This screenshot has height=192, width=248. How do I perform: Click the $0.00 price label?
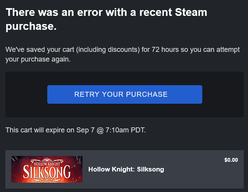[x=231, y=160]
